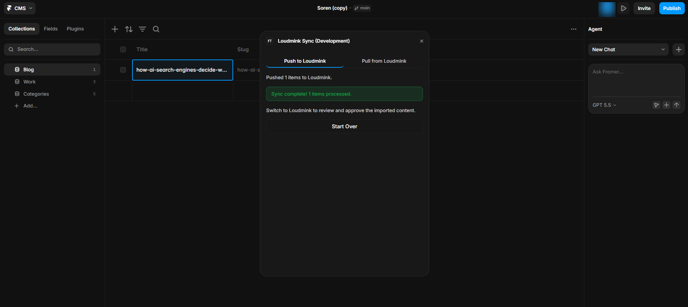Click the Start Over button
688x307 pixels.
click(x=344, y=126)
